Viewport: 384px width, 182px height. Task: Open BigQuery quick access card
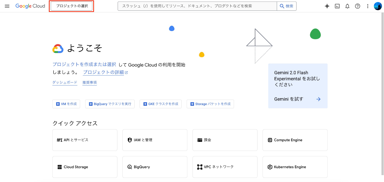pyautogui.click(x=155, y=167)
